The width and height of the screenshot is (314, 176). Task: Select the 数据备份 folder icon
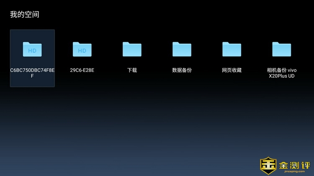[182, 49]
